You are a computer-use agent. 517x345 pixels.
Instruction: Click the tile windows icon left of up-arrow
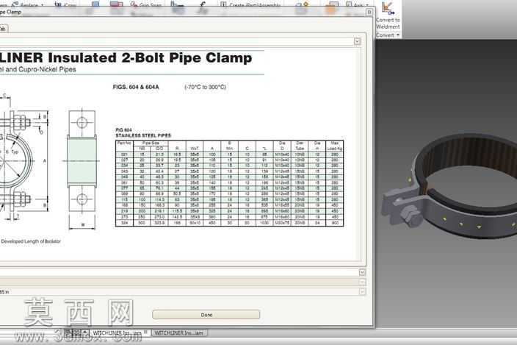(x=76, y=332)
